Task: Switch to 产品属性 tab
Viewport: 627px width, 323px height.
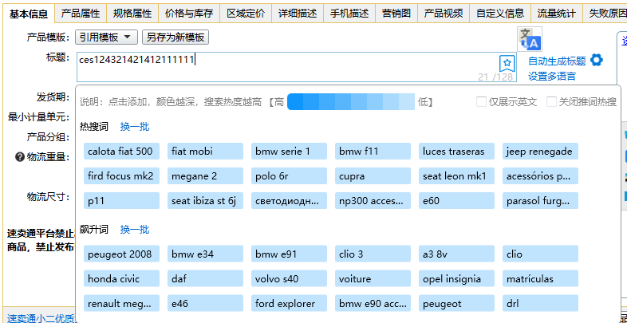Action: pos(81,14)
